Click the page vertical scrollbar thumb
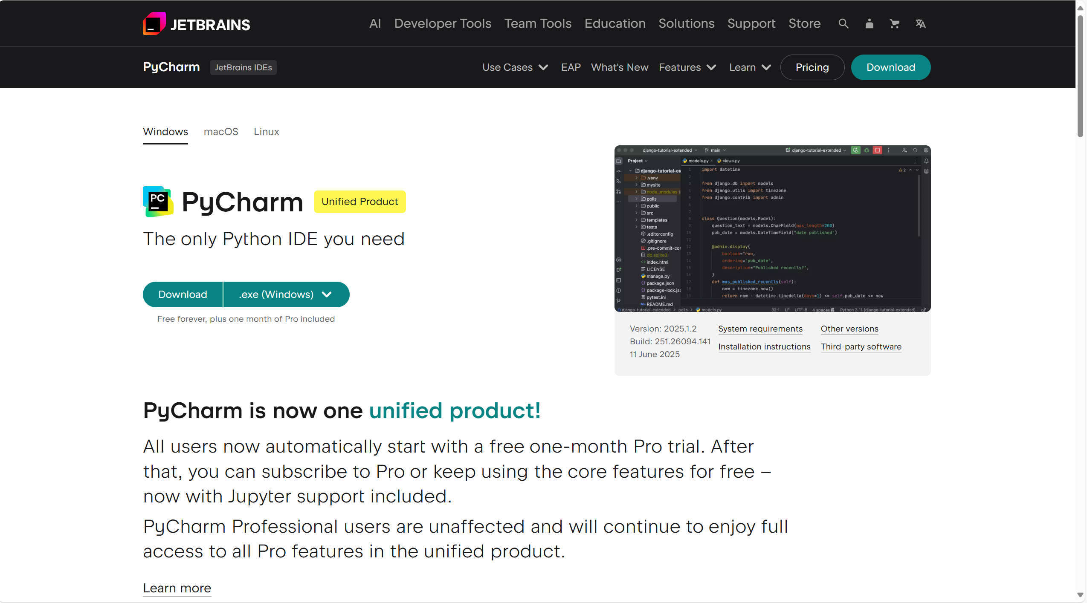The height and width of the screenshot is (603, 1087). 1080,77
